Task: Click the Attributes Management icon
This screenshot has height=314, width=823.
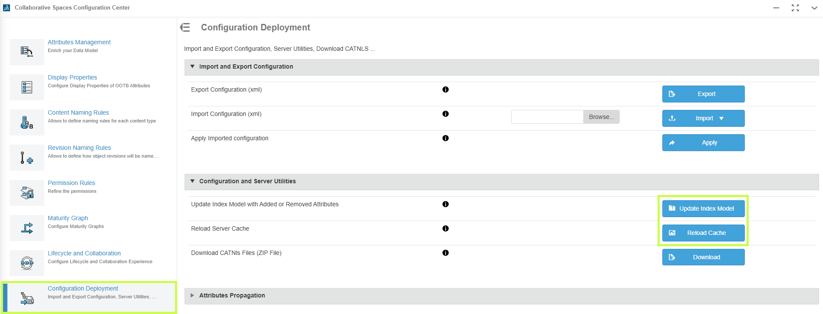Action: [x=27, y=52]
